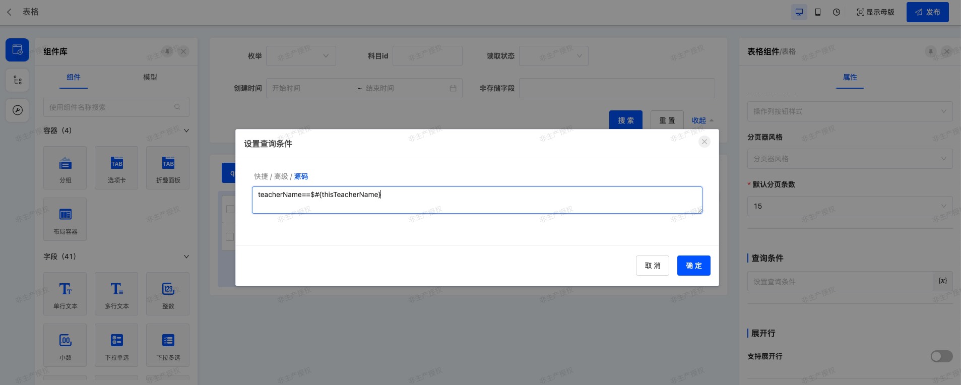The height and width of the screenshot is (385, 961).
Task: Click the 确定 button
Action: click(x=693, y=266)
